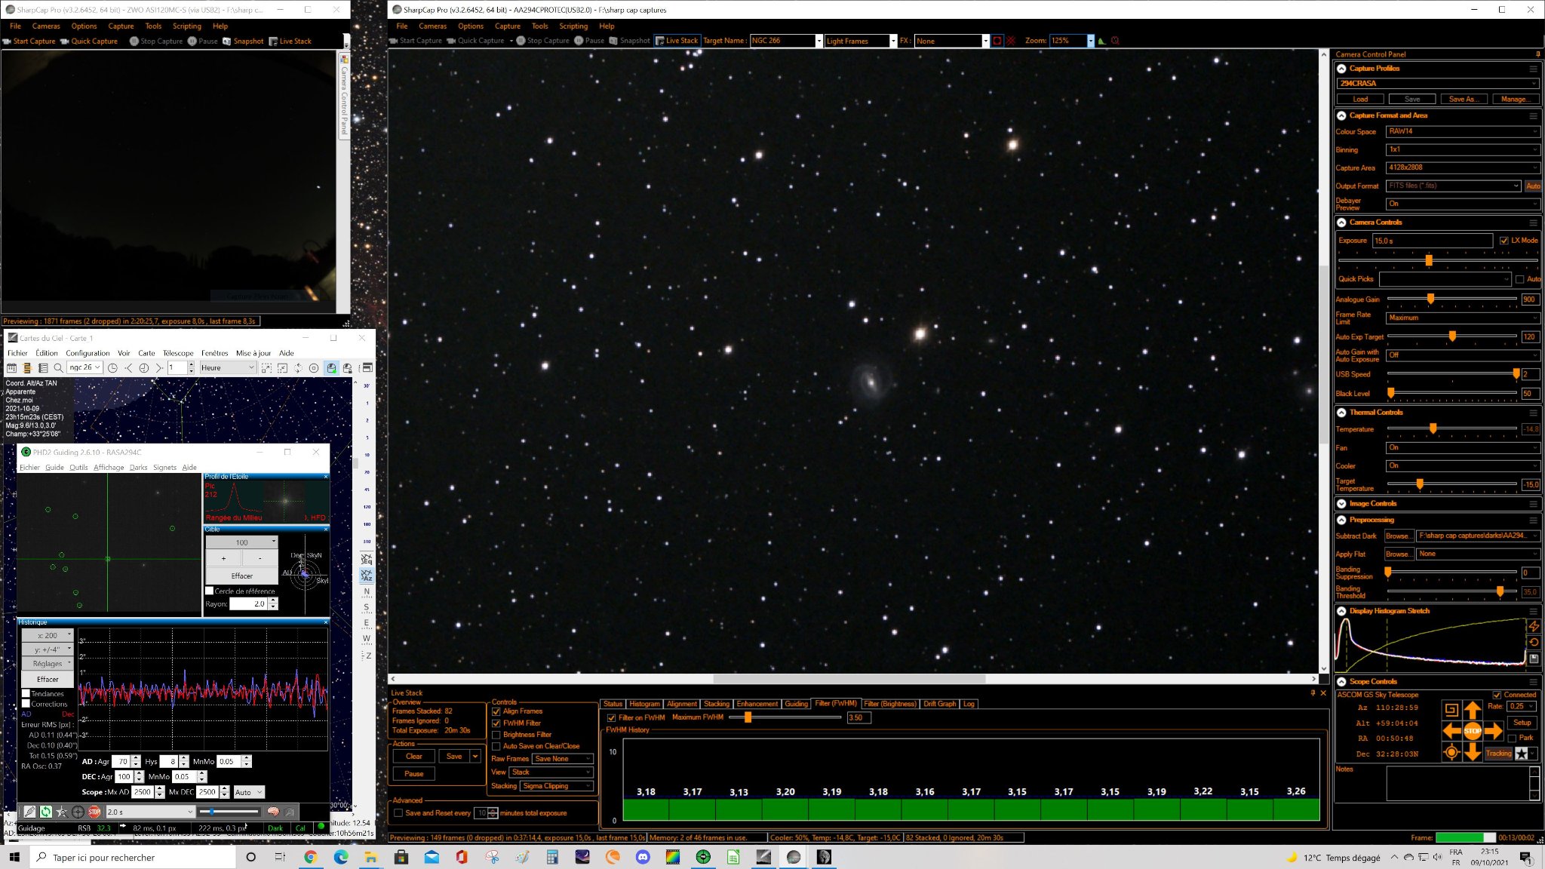The image size is (1545, 869).
Task: Open Google Chrome from the taskbar
Action: click(x=310, y=857)
